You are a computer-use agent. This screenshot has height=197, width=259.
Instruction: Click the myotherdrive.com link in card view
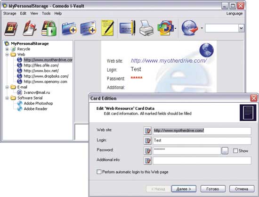(x=169, y=61)
